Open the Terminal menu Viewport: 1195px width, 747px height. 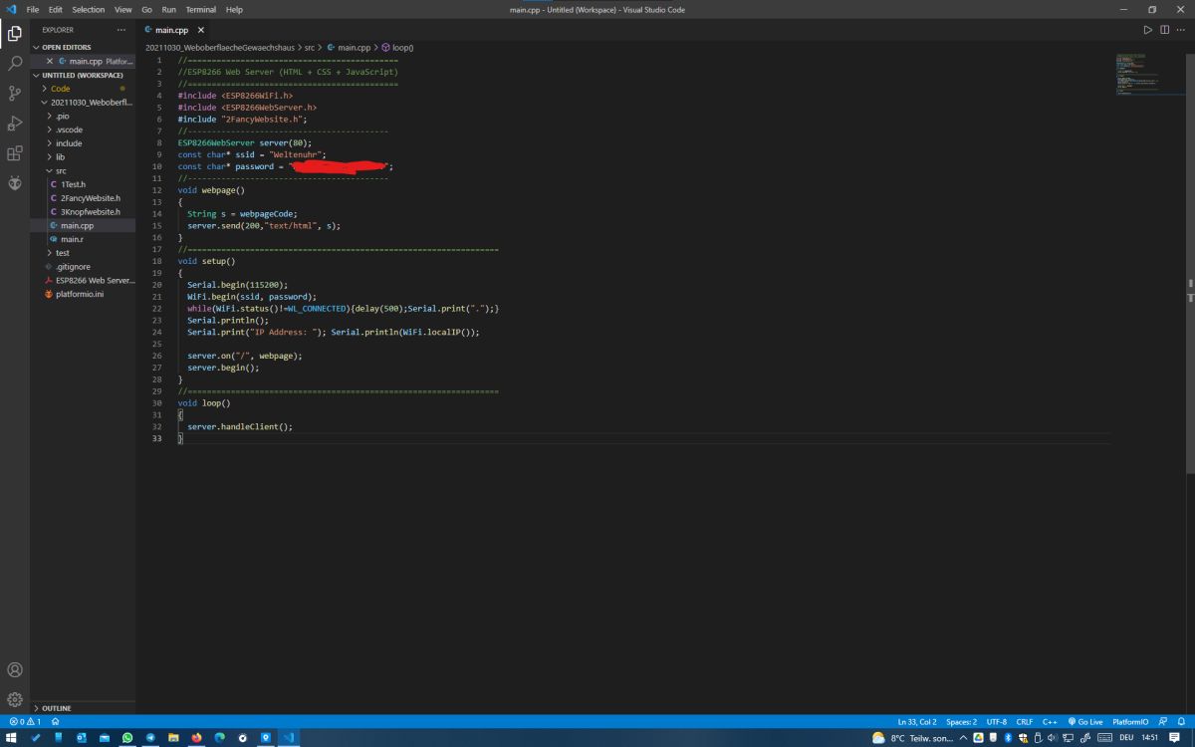[200, 9]
